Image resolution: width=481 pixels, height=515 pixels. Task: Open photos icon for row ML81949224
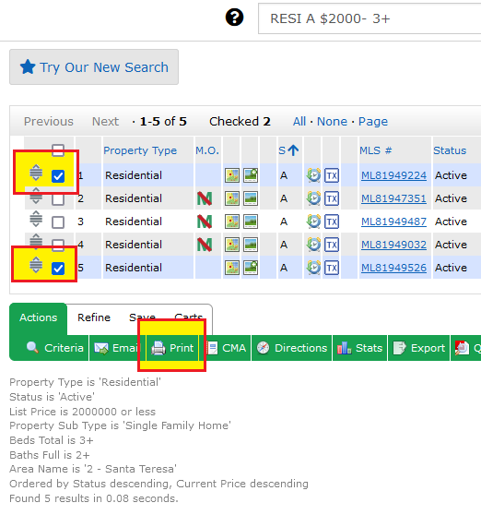(251, 175)
